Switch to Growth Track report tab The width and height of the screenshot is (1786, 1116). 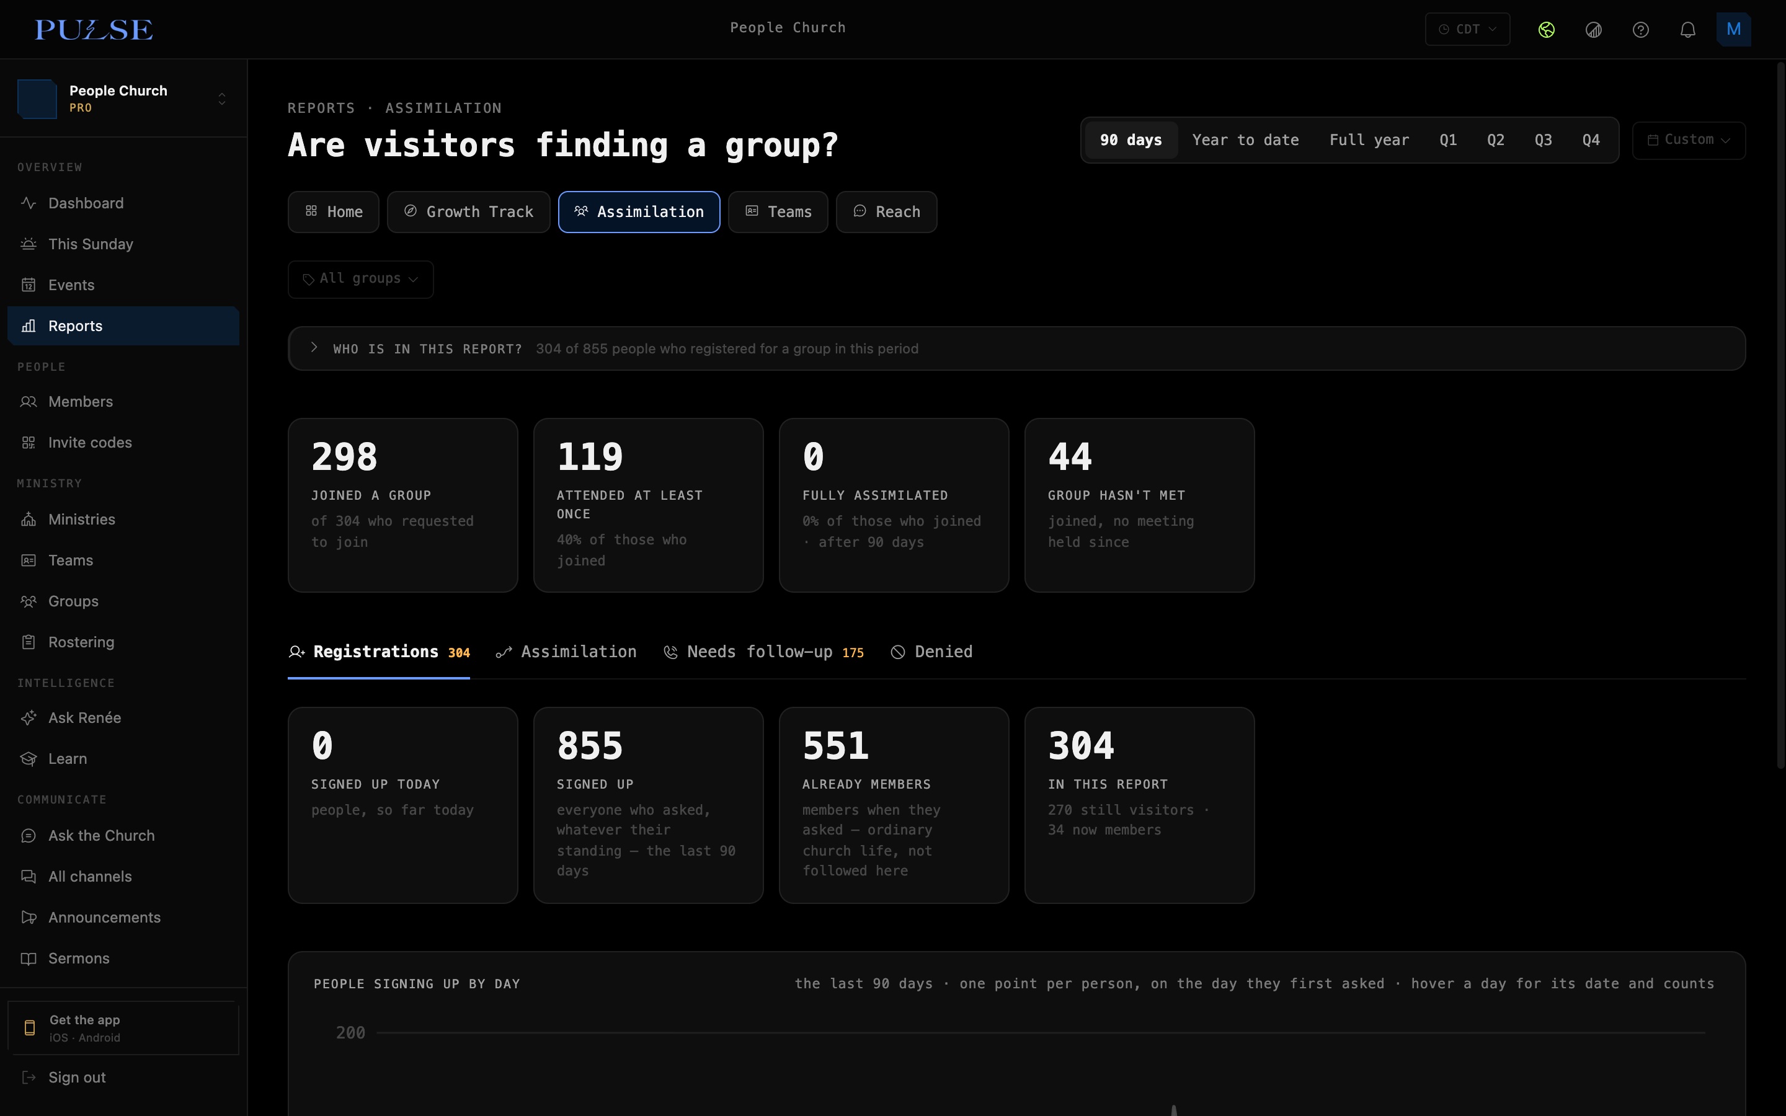(469, 212)
